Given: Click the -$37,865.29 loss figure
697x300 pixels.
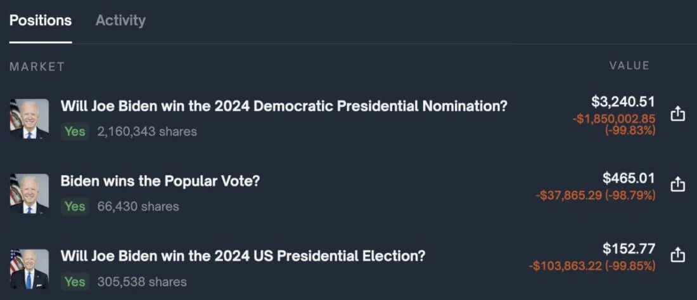Looking at the screenshot, I should click(x=568, y=196).
